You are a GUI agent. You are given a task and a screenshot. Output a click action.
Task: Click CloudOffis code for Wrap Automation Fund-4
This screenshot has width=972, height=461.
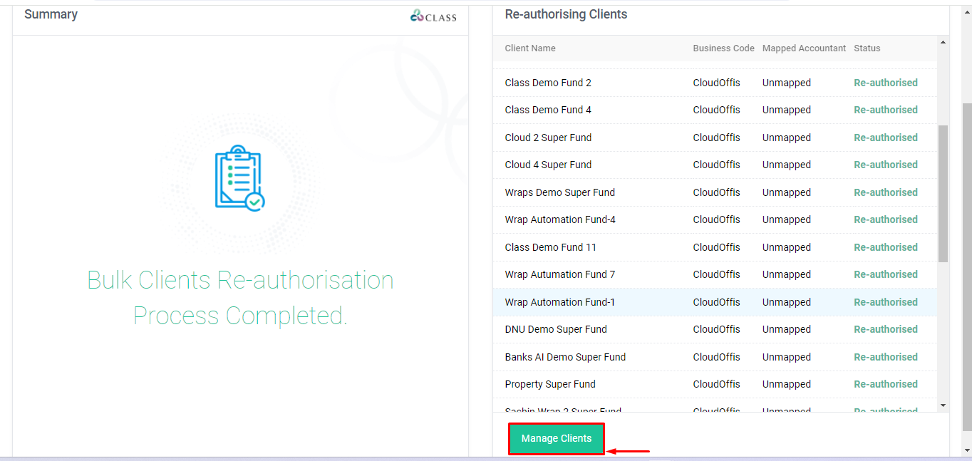[716, 219]
